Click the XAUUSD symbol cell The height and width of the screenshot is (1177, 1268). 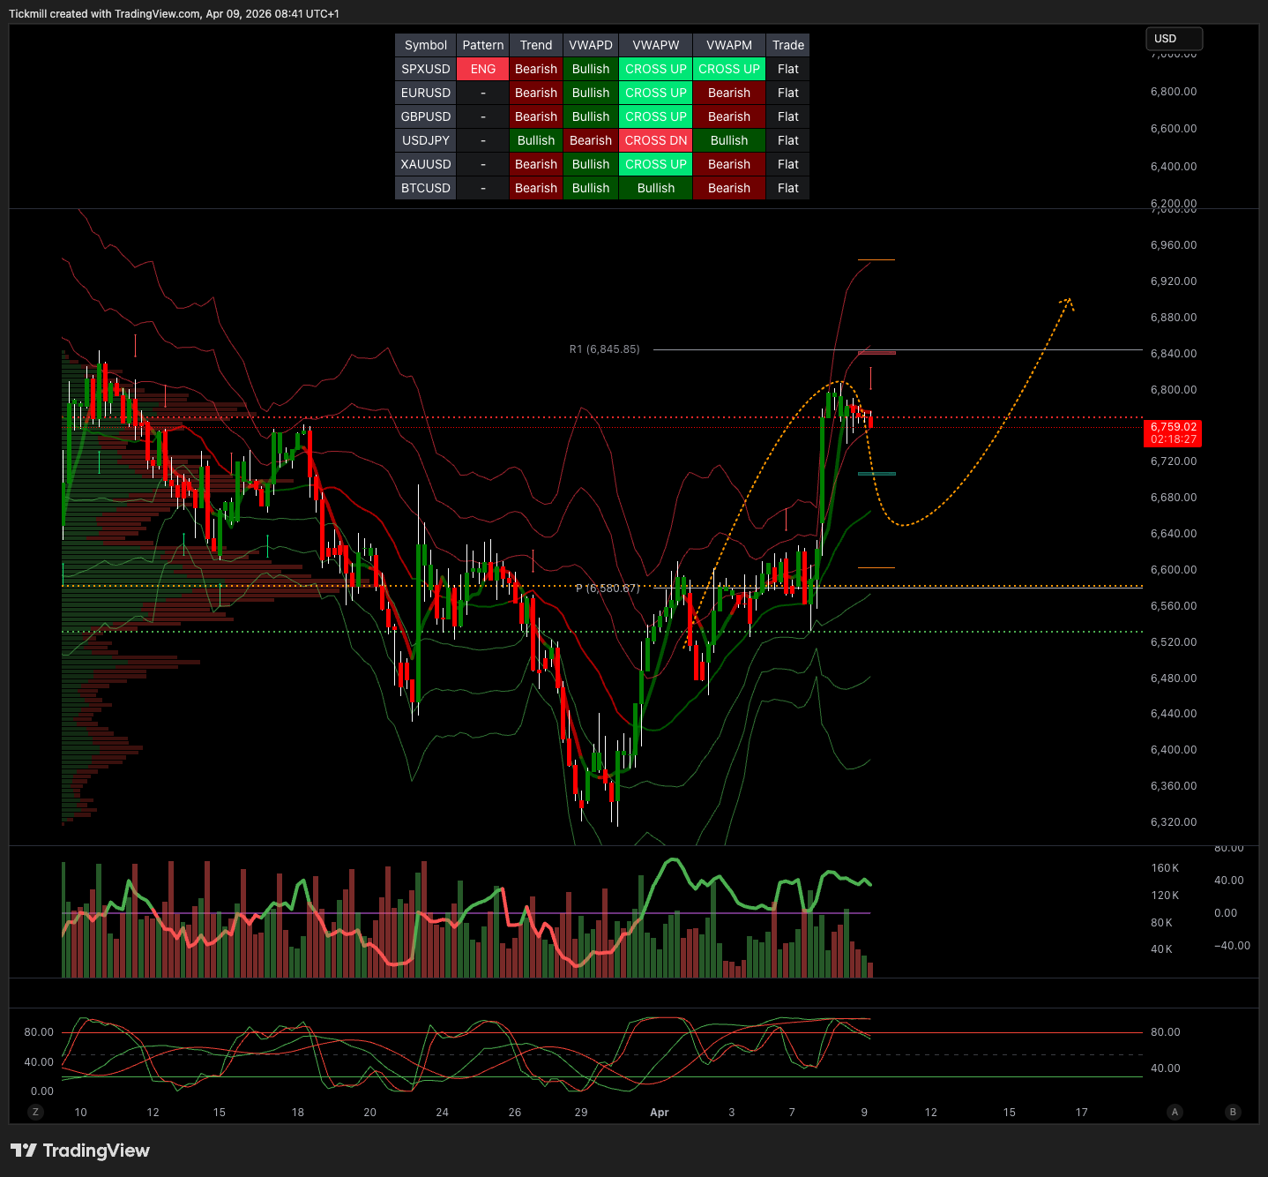point(425,164)
